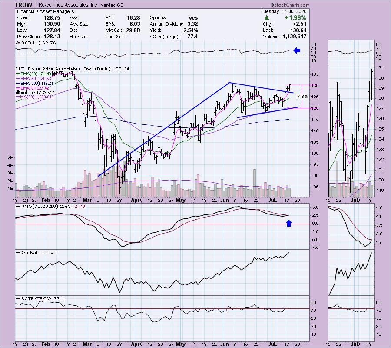This screenshot has width=391, height=348.
Task: Click the +1.96% percent change
Action: pos(295,18)
